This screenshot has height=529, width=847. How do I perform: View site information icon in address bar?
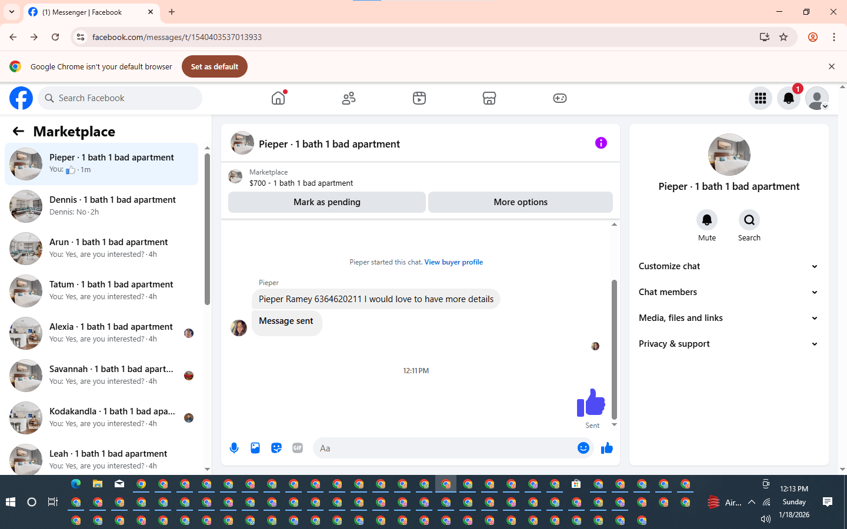point(81,37)
